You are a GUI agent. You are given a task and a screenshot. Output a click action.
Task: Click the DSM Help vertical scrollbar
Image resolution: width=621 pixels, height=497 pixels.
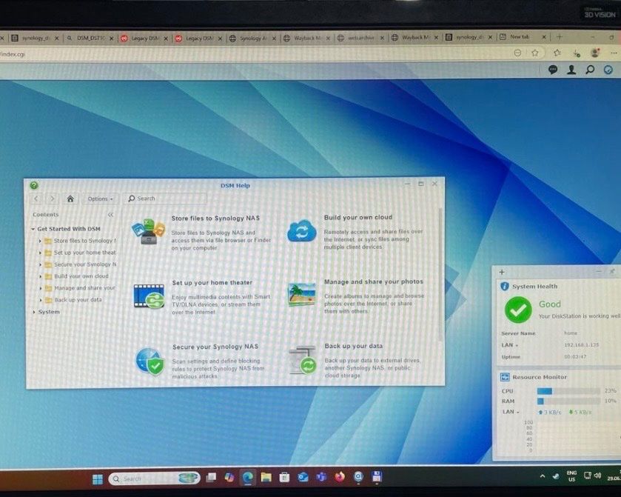tap(441, 273)
